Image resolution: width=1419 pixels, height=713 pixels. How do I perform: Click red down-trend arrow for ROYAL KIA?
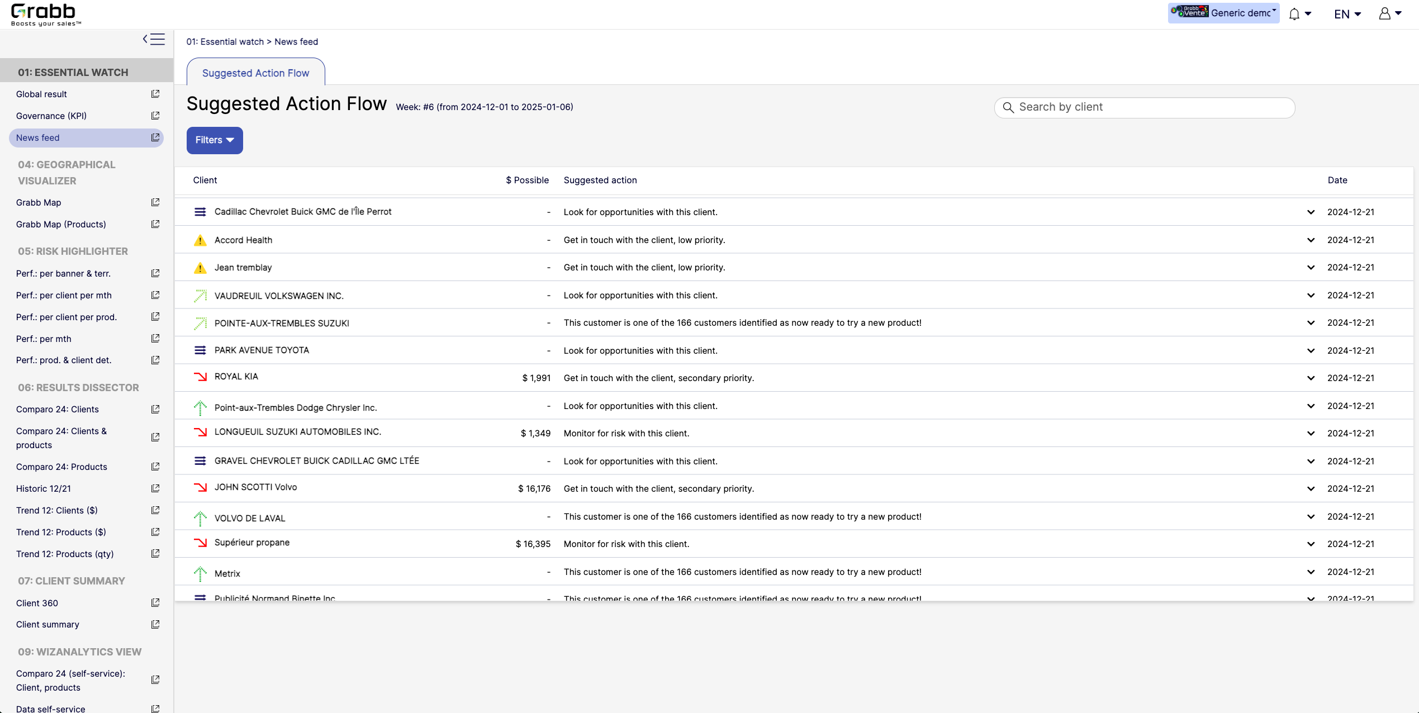[x=200, y=377]
